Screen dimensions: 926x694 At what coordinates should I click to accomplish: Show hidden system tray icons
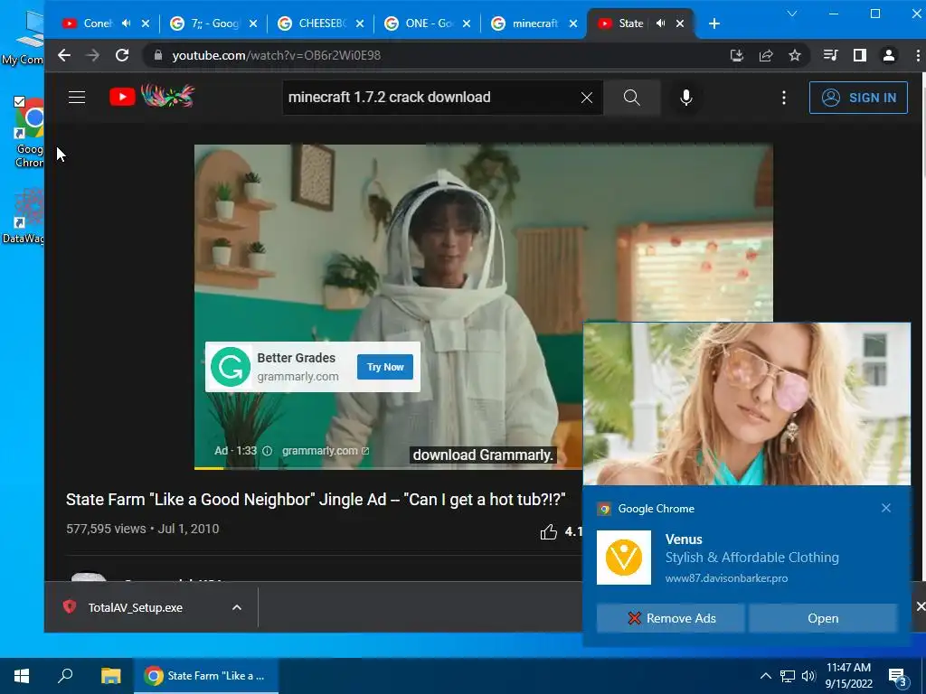pyautogui.click(x=765, y=676)
